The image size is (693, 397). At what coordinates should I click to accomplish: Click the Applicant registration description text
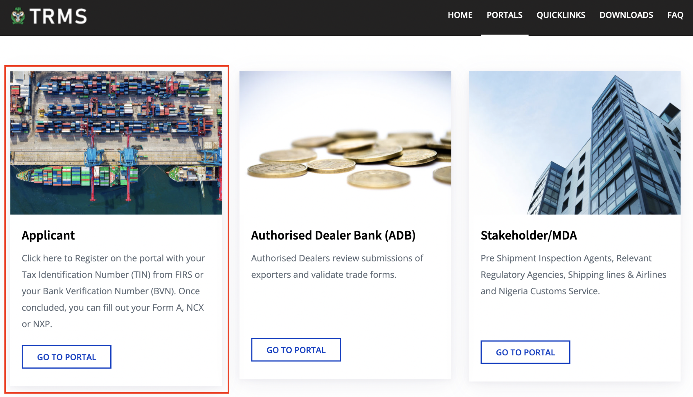pos(113,291)
